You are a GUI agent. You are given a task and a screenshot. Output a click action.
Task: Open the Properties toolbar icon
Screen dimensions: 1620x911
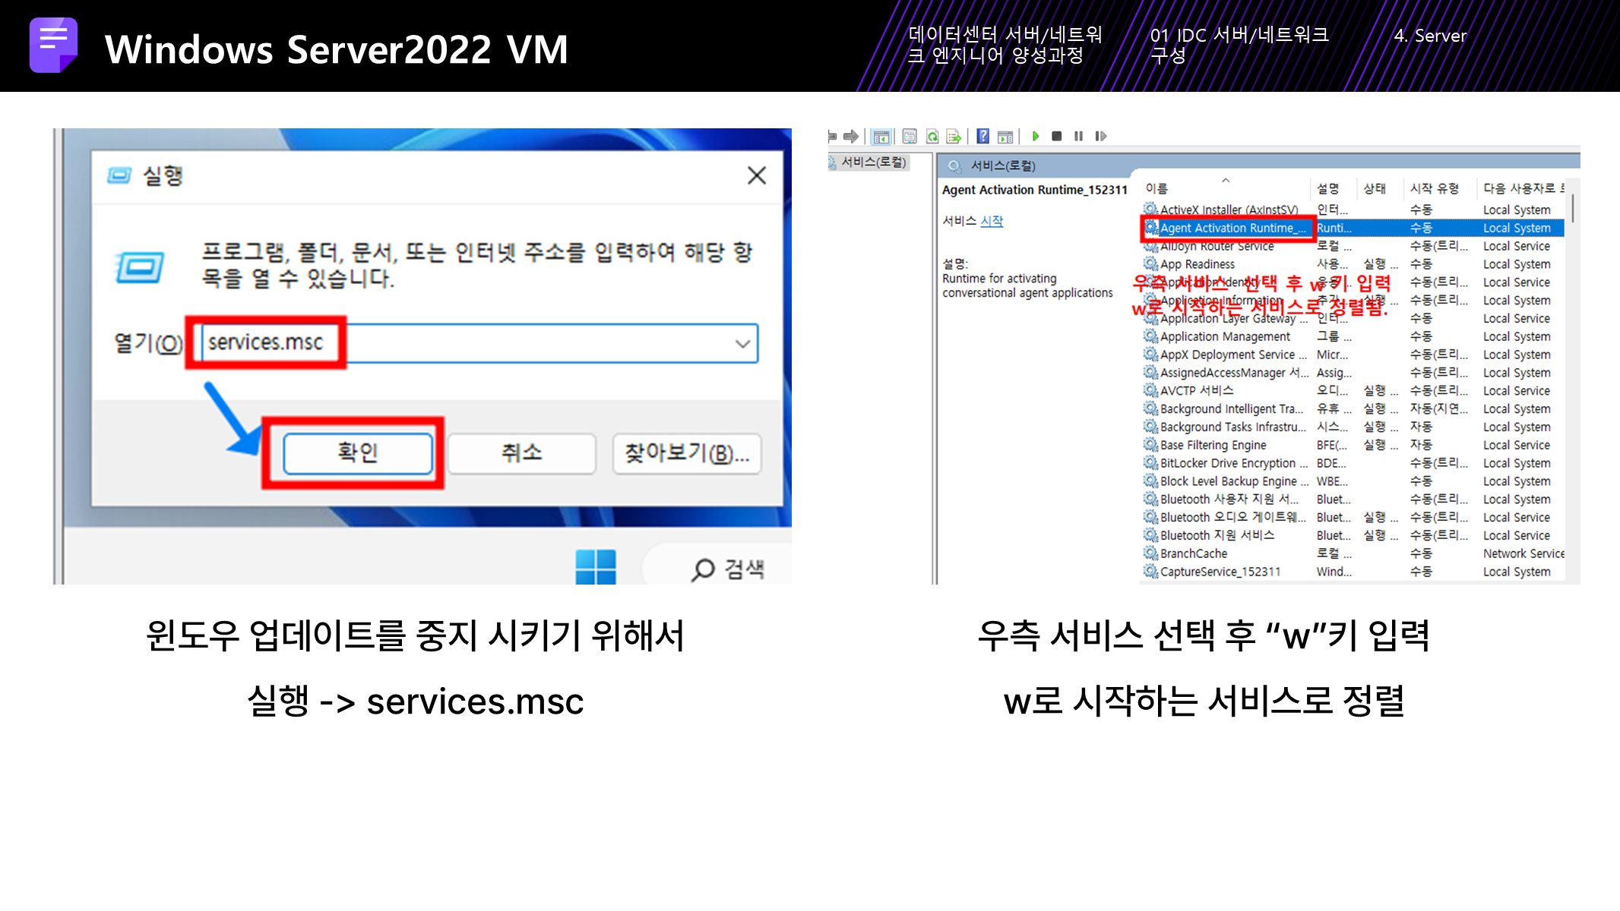(x=910, y=137)
